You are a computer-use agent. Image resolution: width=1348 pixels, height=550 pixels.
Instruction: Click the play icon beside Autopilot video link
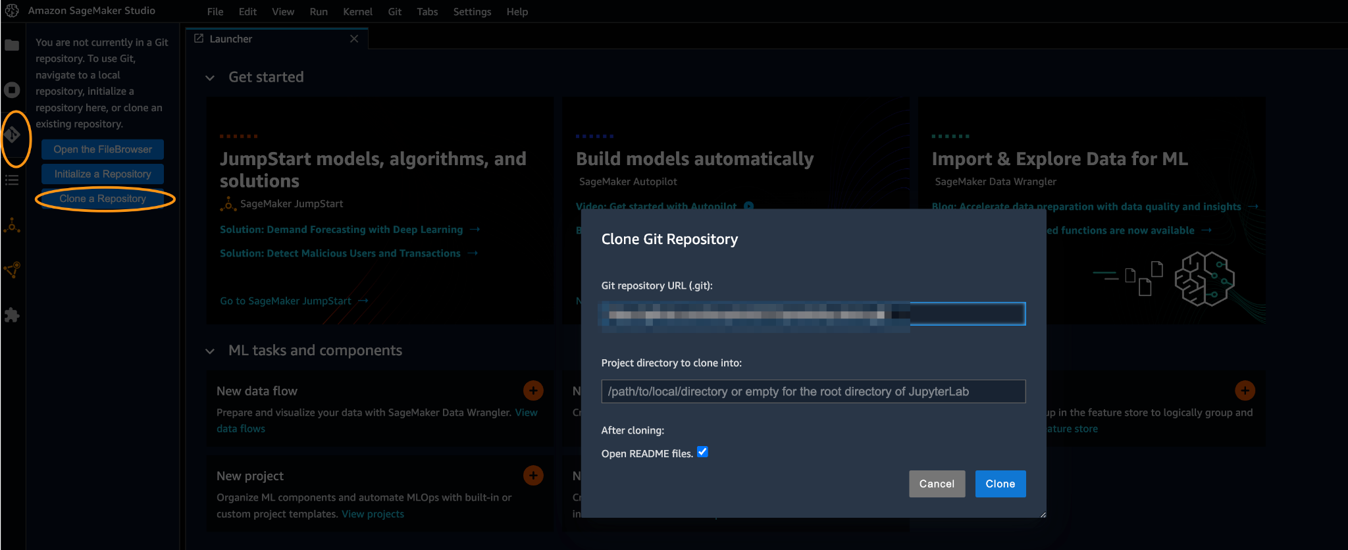click(x=748, y=206)
